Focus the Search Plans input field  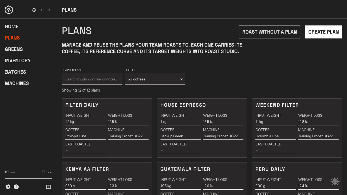click(92, 79)
